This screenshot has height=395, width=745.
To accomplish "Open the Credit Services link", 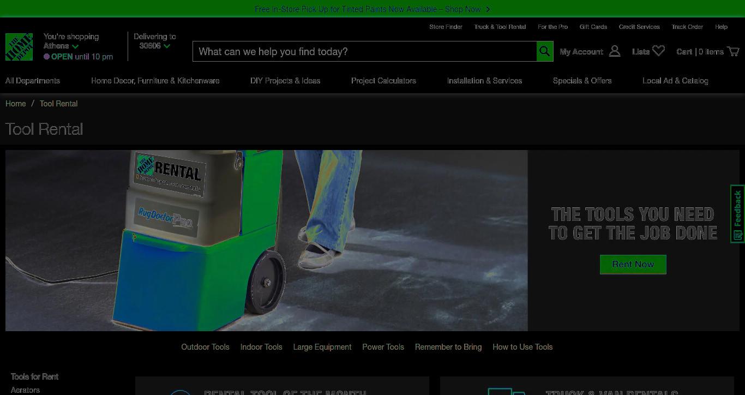I will [639, 27].
